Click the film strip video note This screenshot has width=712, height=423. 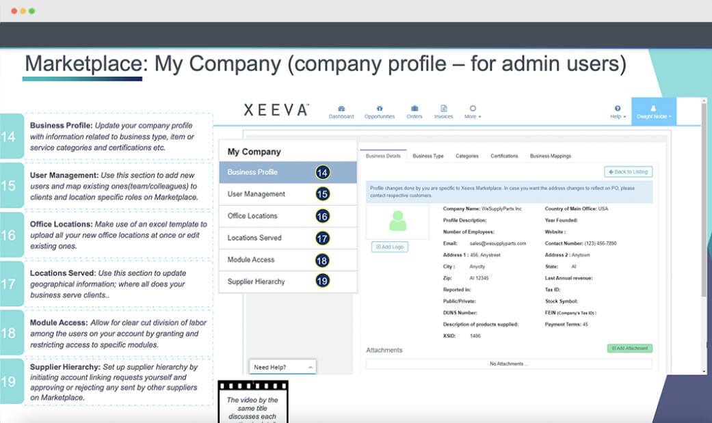(253, 402)
